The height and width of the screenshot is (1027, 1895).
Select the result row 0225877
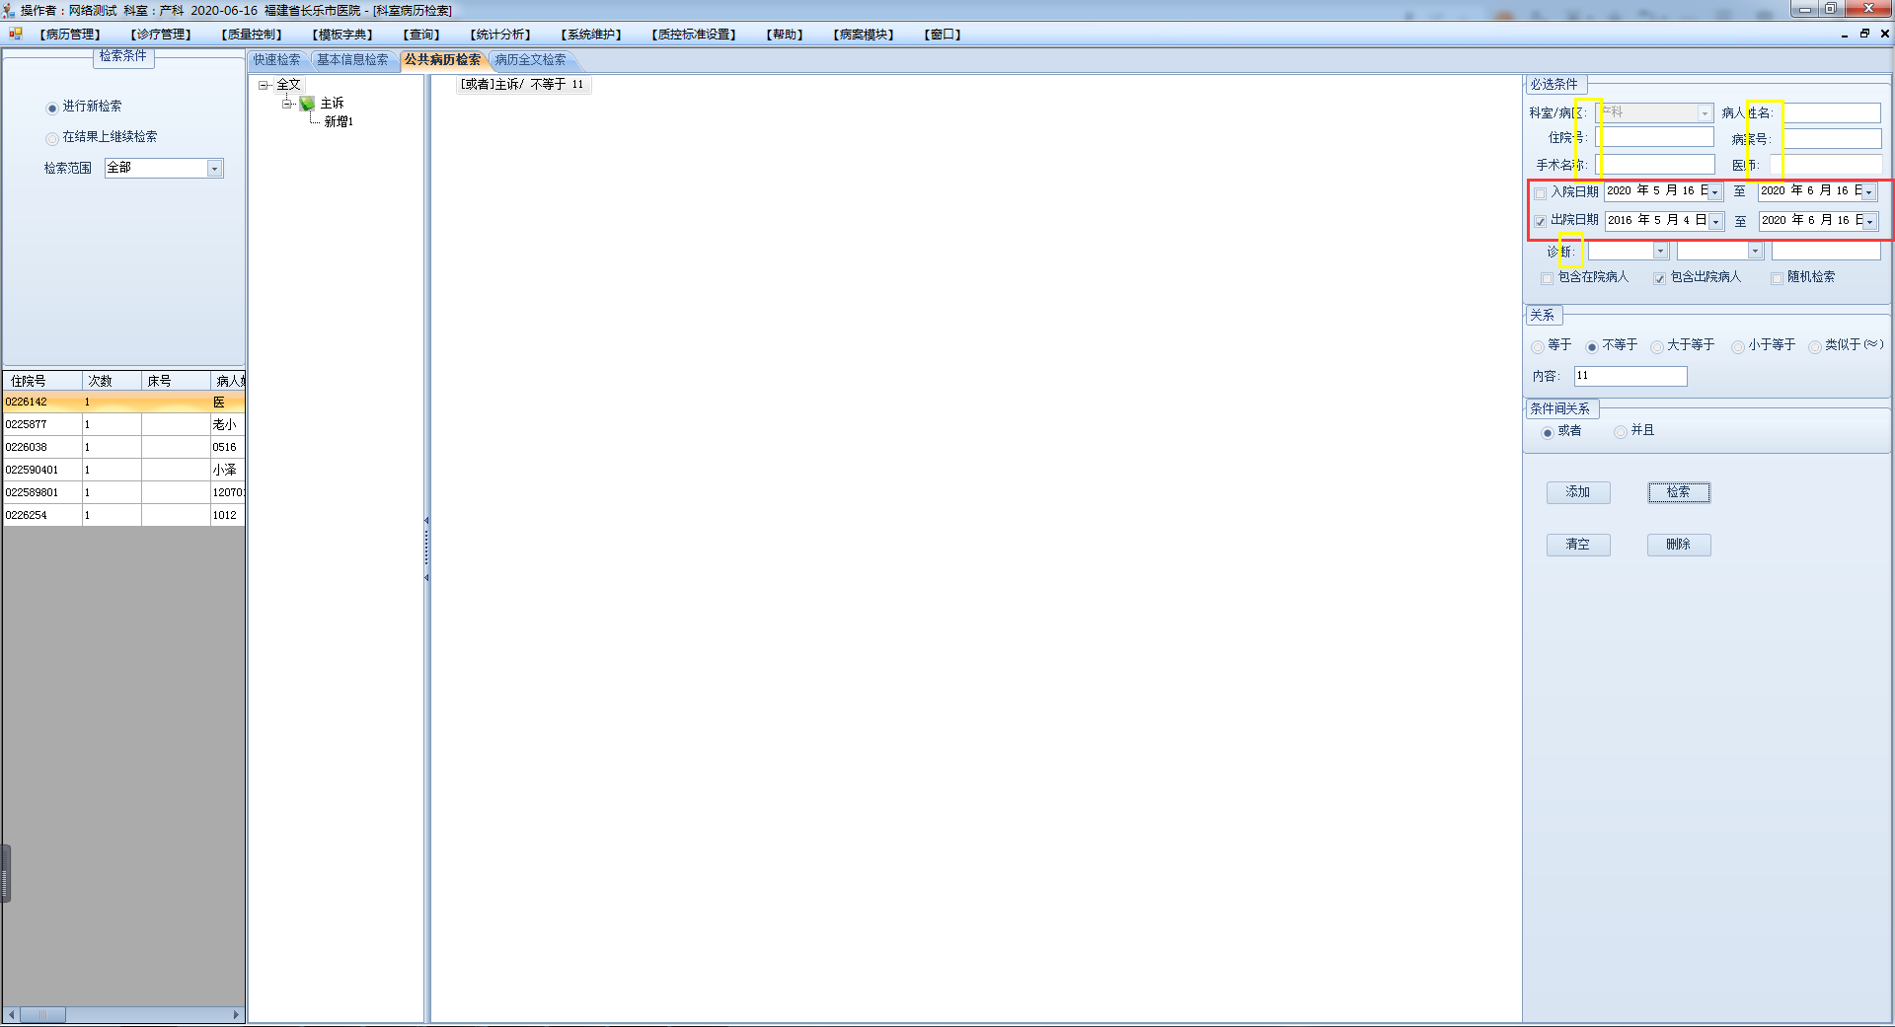click(x=124, y=424)
